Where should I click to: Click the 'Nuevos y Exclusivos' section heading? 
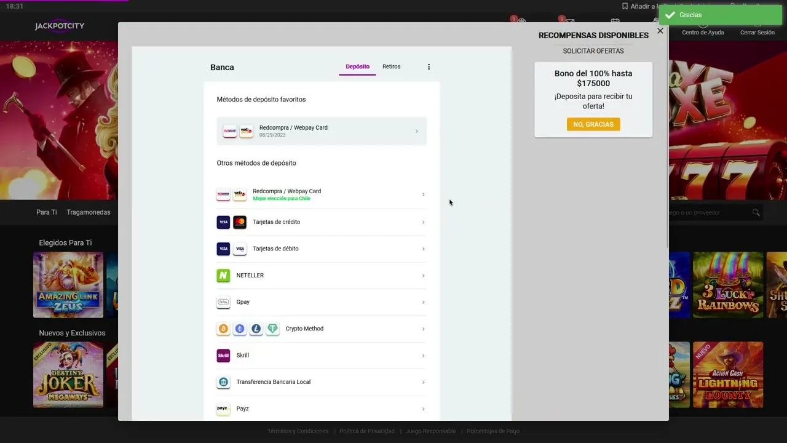coord(72,333)
